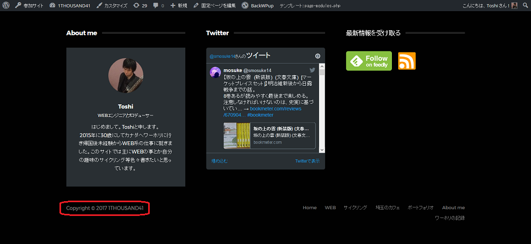Open pending updates showing 29
Viewport: 531px width, 244px height.
(140, 5)
